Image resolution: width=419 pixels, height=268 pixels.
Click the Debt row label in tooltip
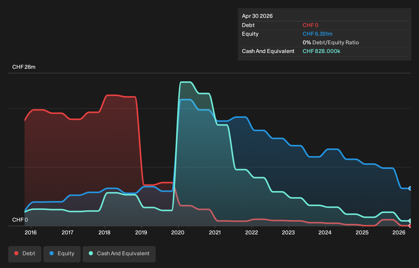point(248,25)
